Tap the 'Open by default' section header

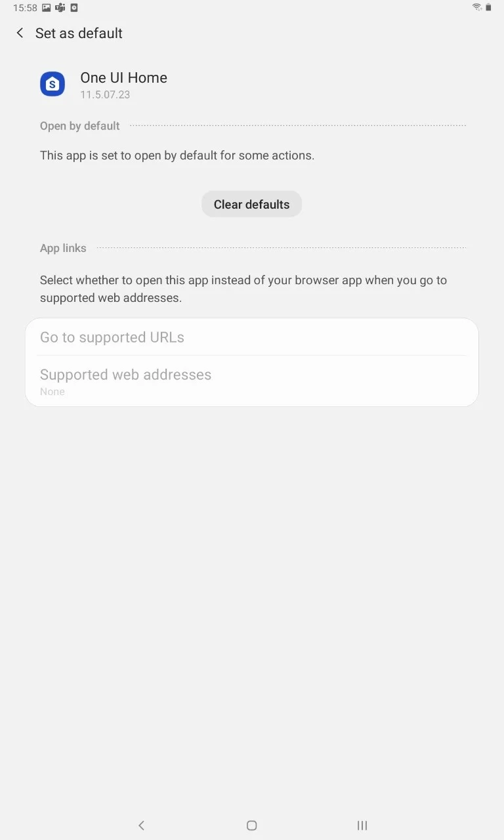pos(80,126)
